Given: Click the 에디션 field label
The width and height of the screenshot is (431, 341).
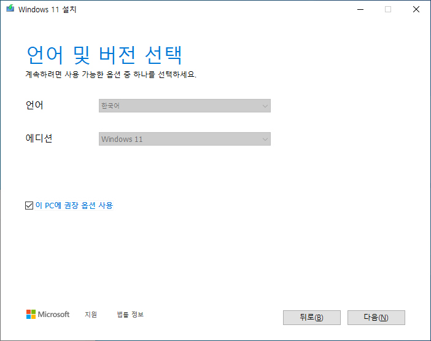Looking at the screenshot, I should click(x=39, y=138).
